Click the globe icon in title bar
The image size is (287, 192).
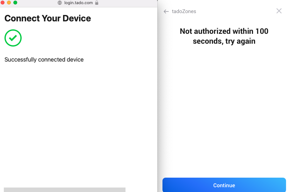pyautogui.click(x=60, y=3)
